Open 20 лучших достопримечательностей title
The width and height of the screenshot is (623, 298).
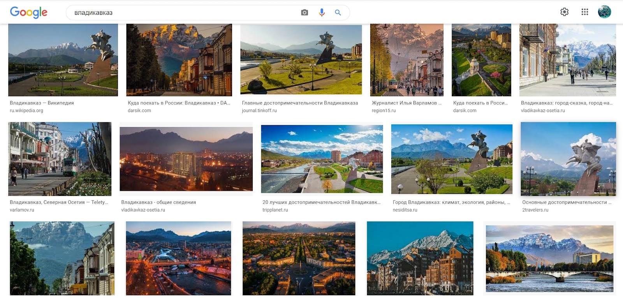click(x=322, y=202)
